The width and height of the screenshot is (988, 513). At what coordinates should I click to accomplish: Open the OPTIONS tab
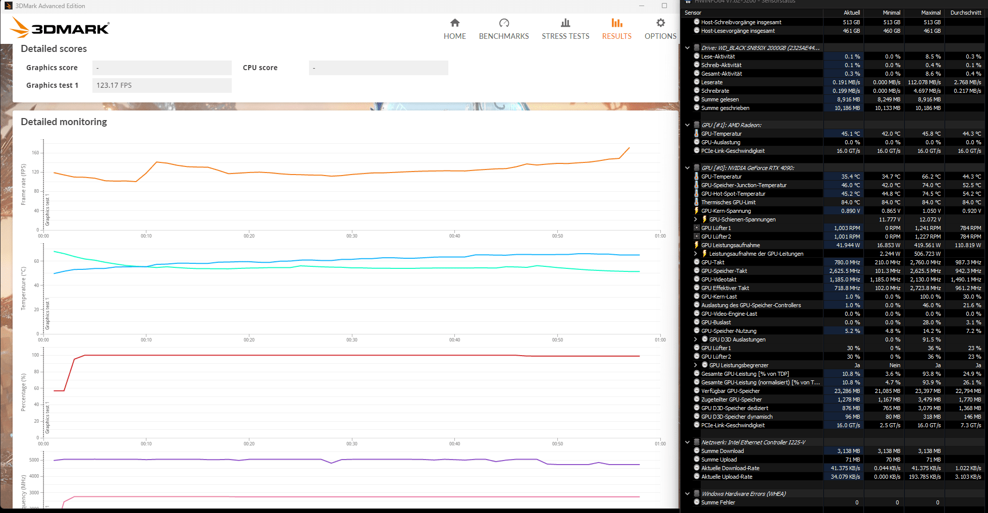pyautogui.click(x=660, y=29)
